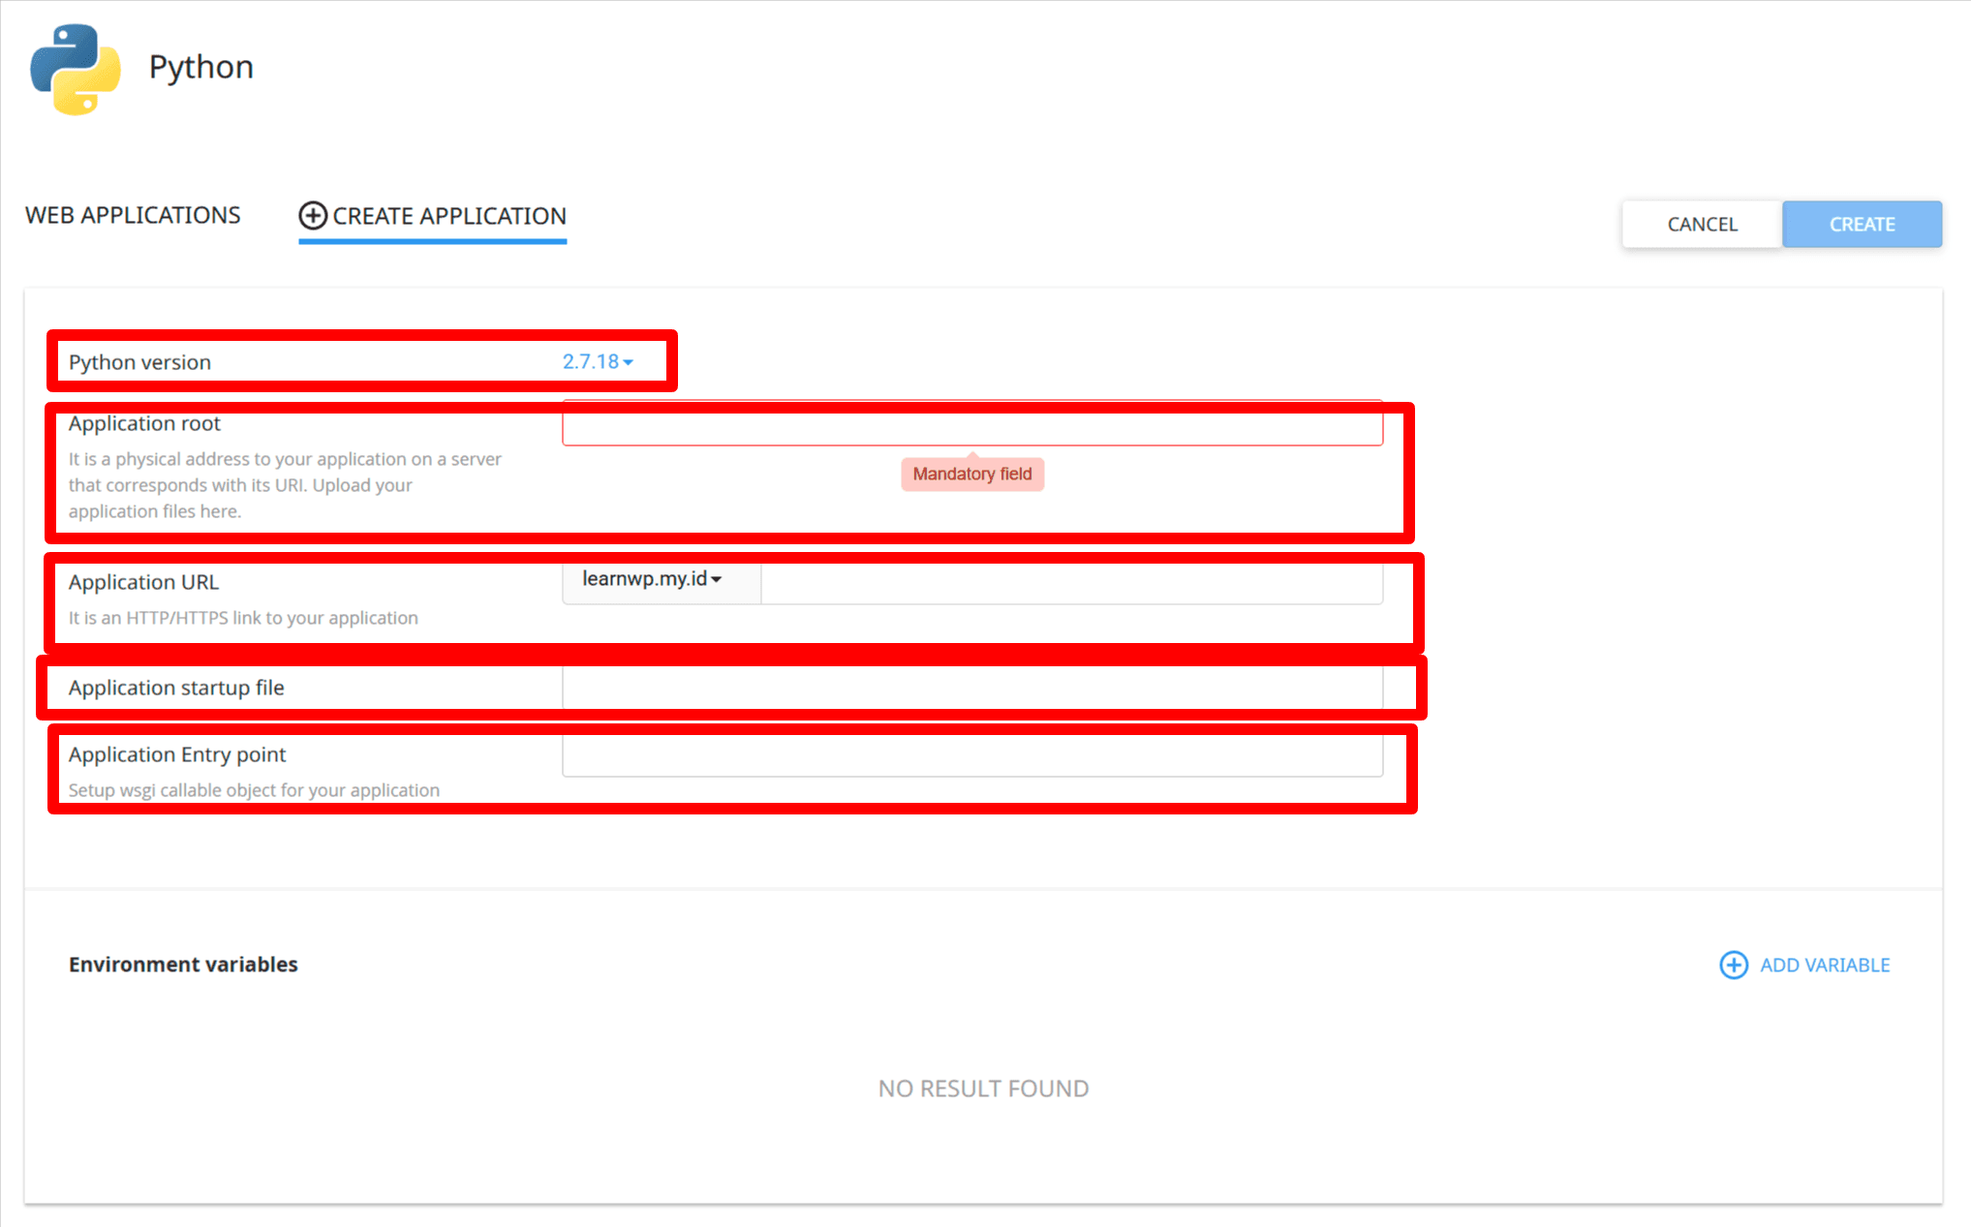Expand the Python version selector arrow
The image size is (1971, 1227).
click(630, 362)
